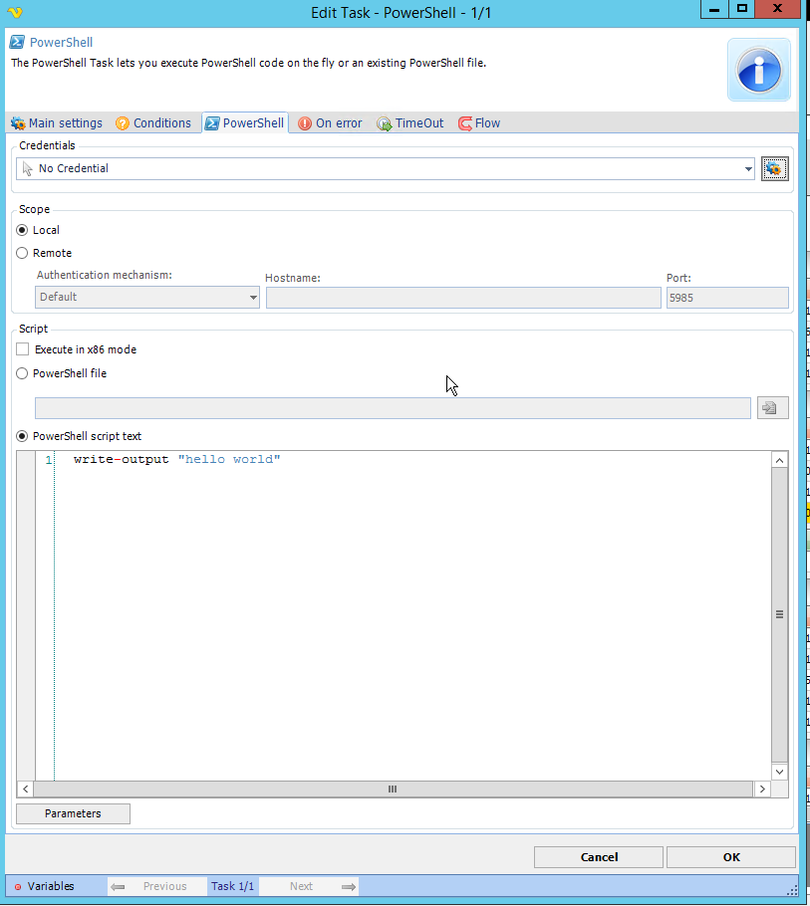This screenshot has width=810, height=906.
Task: Open the Authentication mechanism dropdown
Action: (253, 297)
